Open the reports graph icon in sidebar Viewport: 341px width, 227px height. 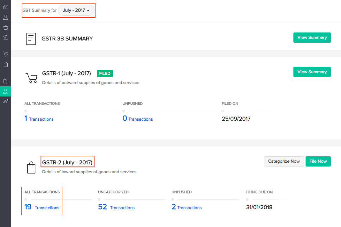(x=5, y=102)
